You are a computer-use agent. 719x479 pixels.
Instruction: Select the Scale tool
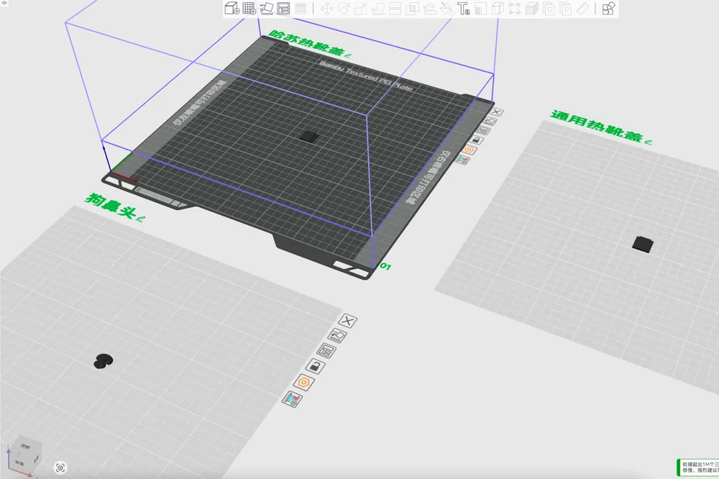click(361, 8)
